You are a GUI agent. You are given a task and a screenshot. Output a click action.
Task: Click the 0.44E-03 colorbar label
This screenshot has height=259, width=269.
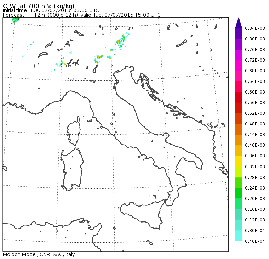pos(255,135)
